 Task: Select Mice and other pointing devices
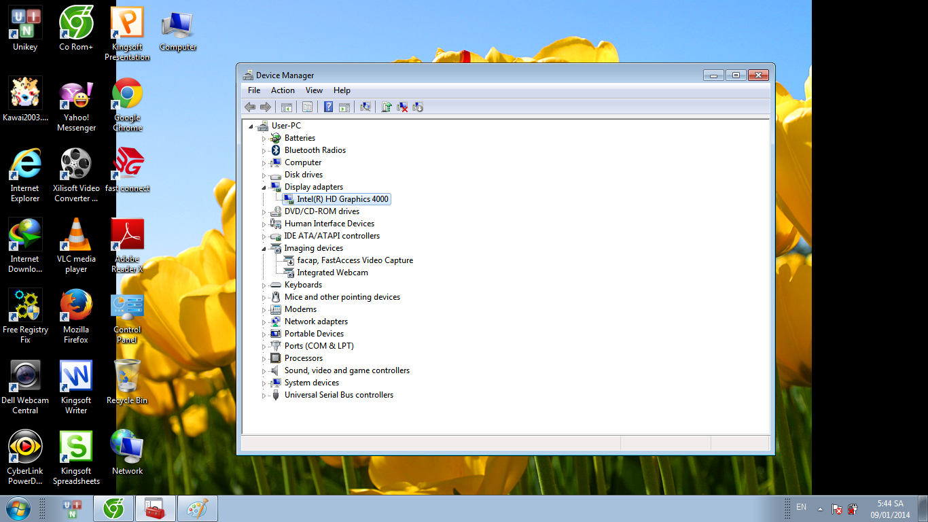tap(335, 297)
